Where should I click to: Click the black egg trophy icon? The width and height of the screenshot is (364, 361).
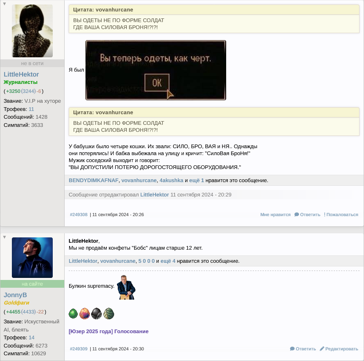pos(97,314)
